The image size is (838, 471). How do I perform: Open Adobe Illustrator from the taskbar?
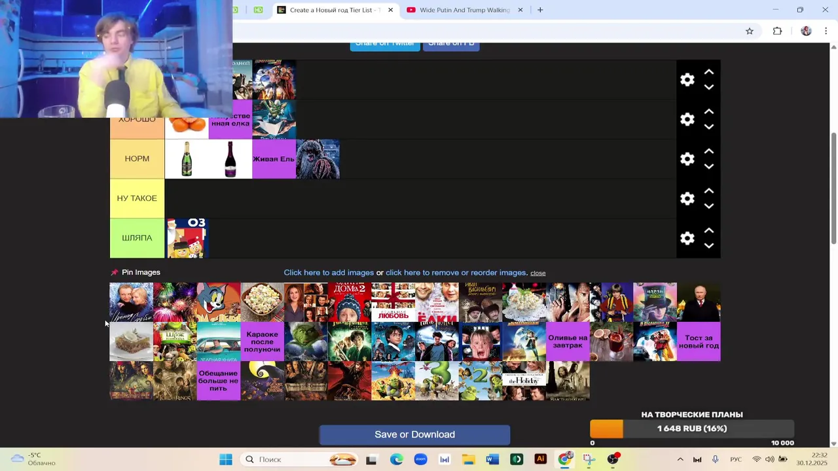541,459
